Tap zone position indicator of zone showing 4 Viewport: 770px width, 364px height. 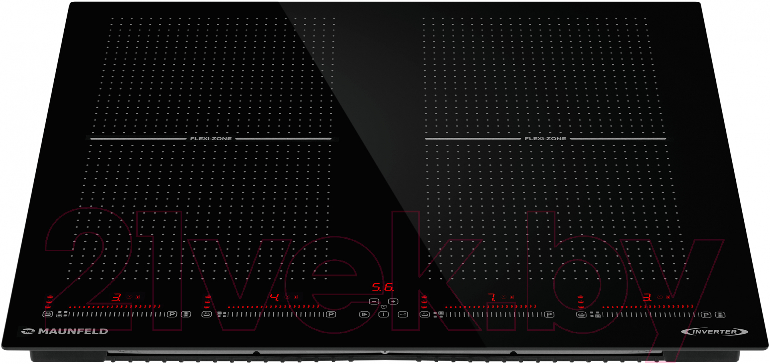(221, 314)
